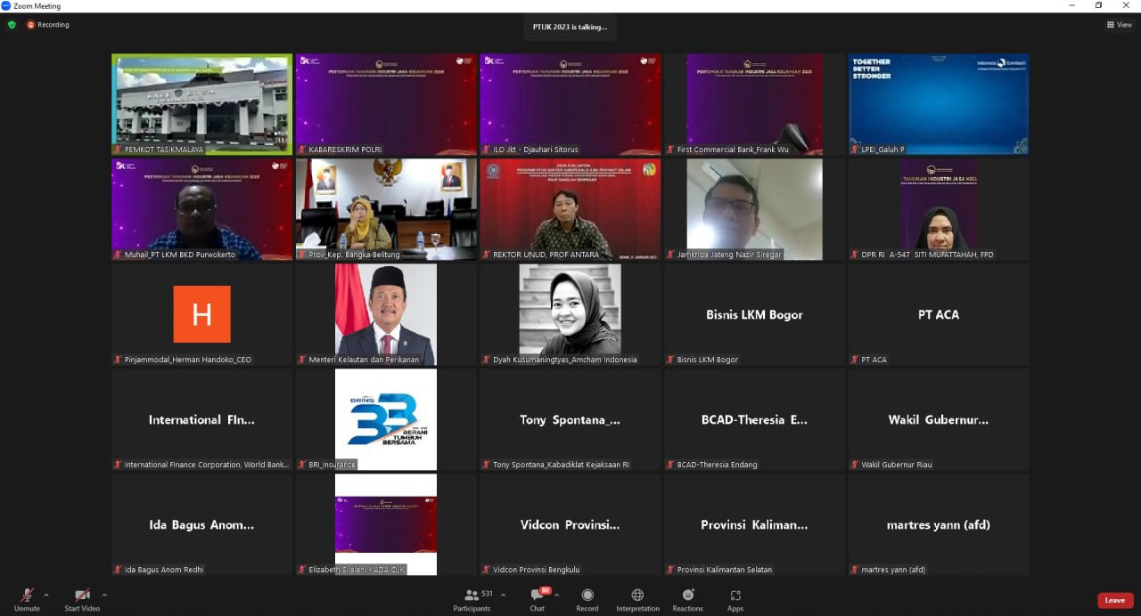This screenshot has width=1141, height=616.
Task: Open the Chat panel icon
Action: click(538, 595)
